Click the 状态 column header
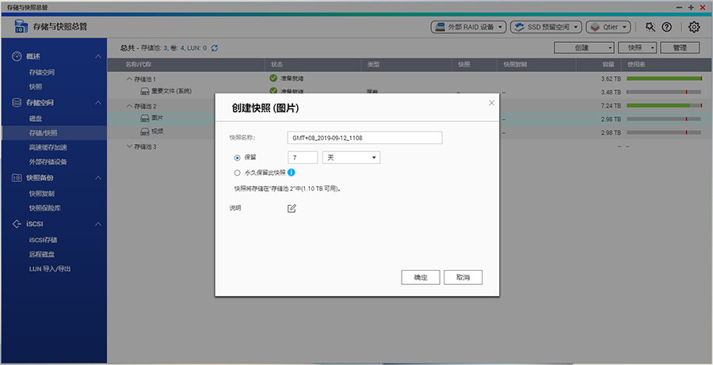Image resolution: width=713 pixels, height=365 pixels. pos(313,65)
